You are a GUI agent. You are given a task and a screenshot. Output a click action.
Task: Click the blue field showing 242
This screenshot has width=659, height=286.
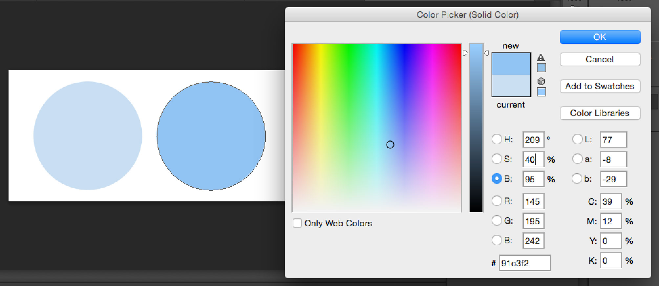533,241
